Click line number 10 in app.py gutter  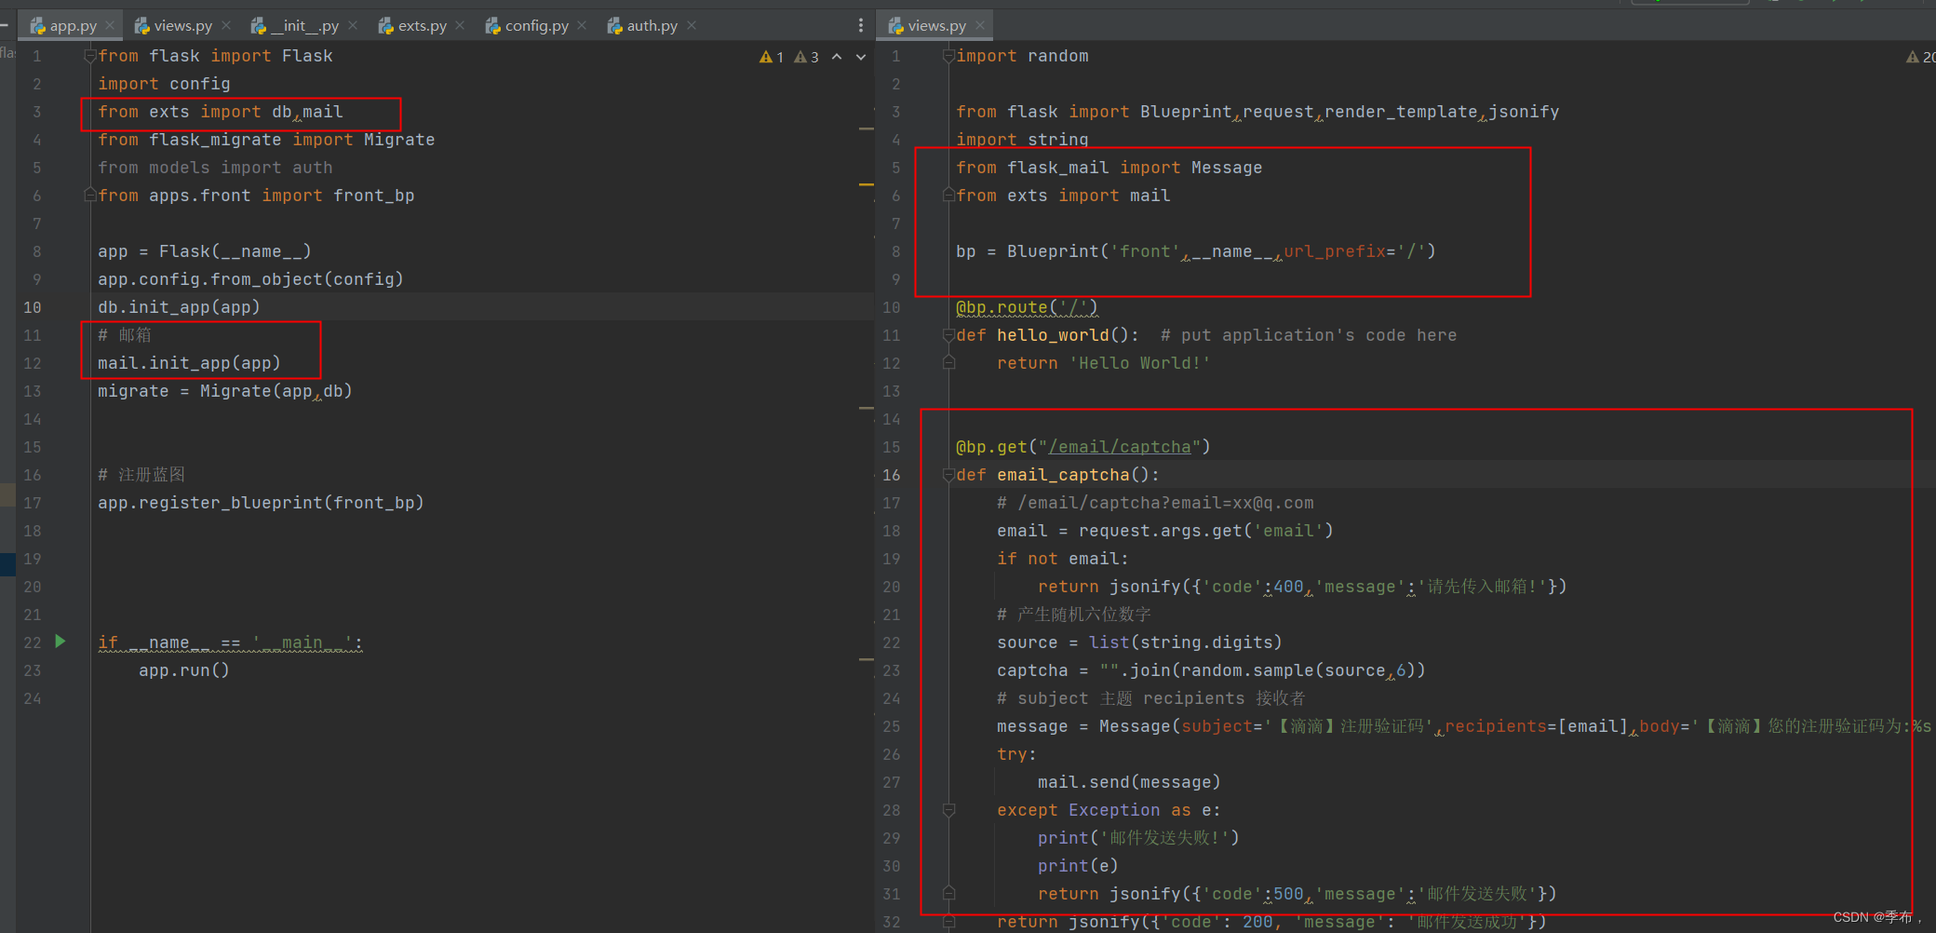point(33,307)
